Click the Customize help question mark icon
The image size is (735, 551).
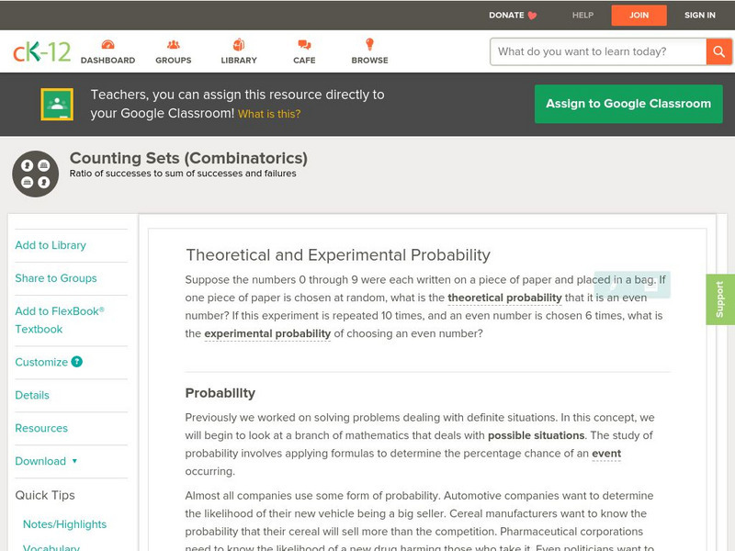tap(77, 362)
